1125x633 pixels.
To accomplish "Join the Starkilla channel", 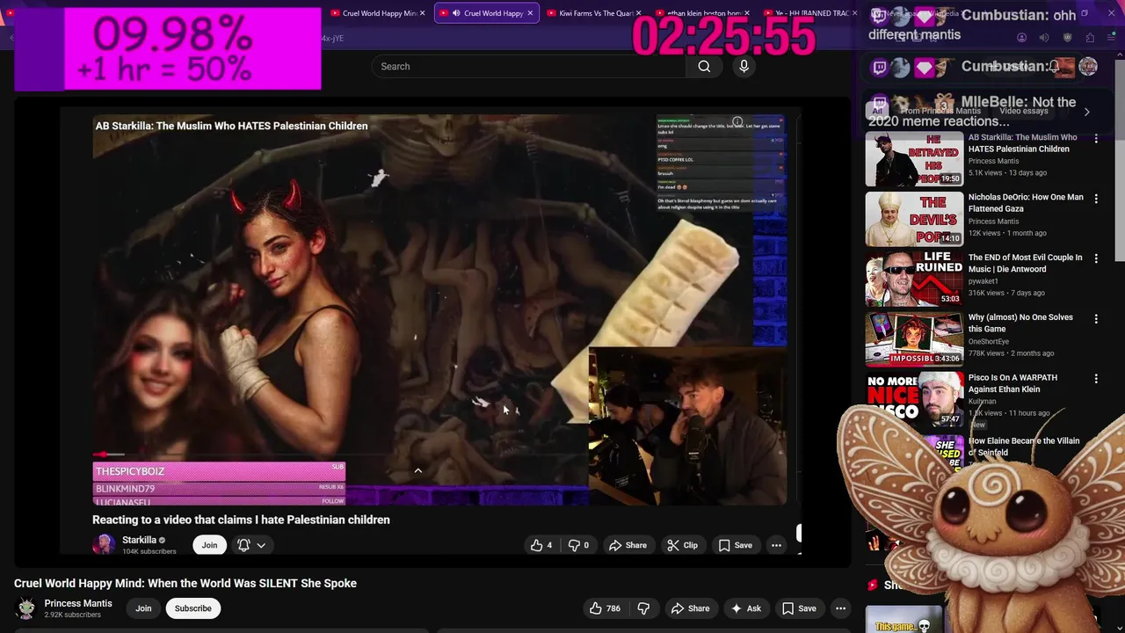I will [209, 545].
